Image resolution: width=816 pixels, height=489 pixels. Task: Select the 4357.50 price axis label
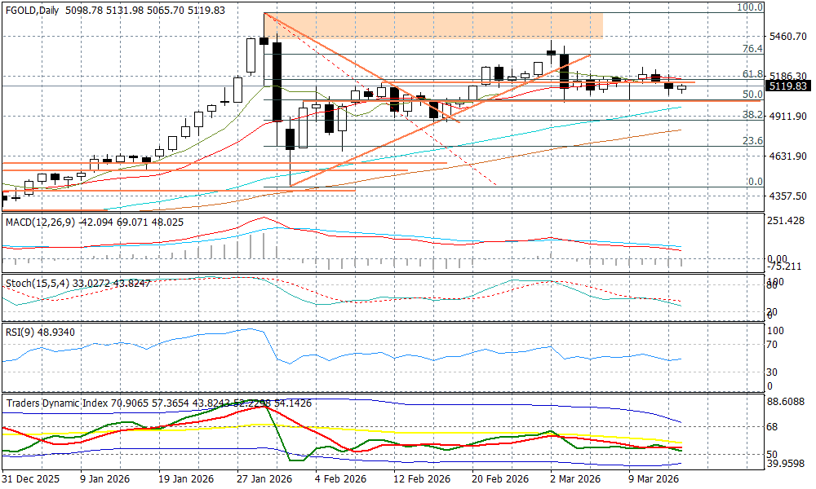pos(787,196)
